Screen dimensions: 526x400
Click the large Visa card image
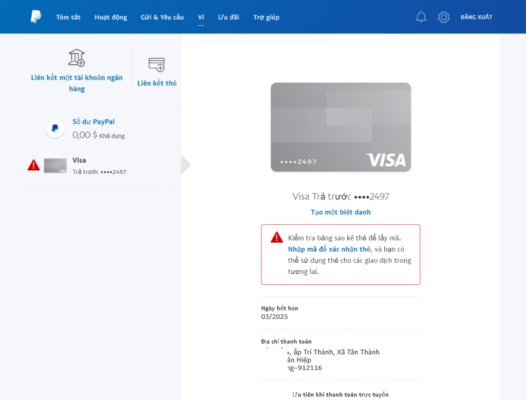341,127
